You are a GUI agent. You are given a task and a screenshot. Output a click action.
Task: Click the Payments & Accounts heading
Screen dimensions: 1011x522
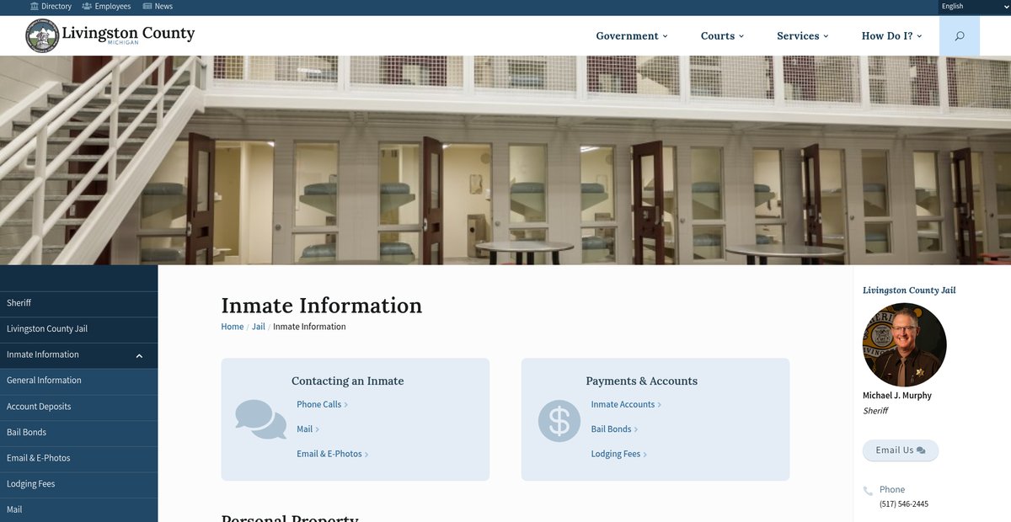642,381
